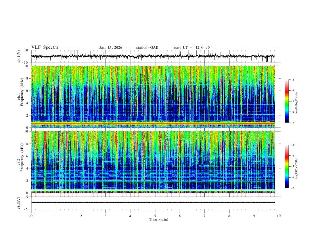The width and height of the screenshot is (314, 242).
Task: Click the ch.2 color bar 'log(PSD)' label
Action: (x=297, y=168)
